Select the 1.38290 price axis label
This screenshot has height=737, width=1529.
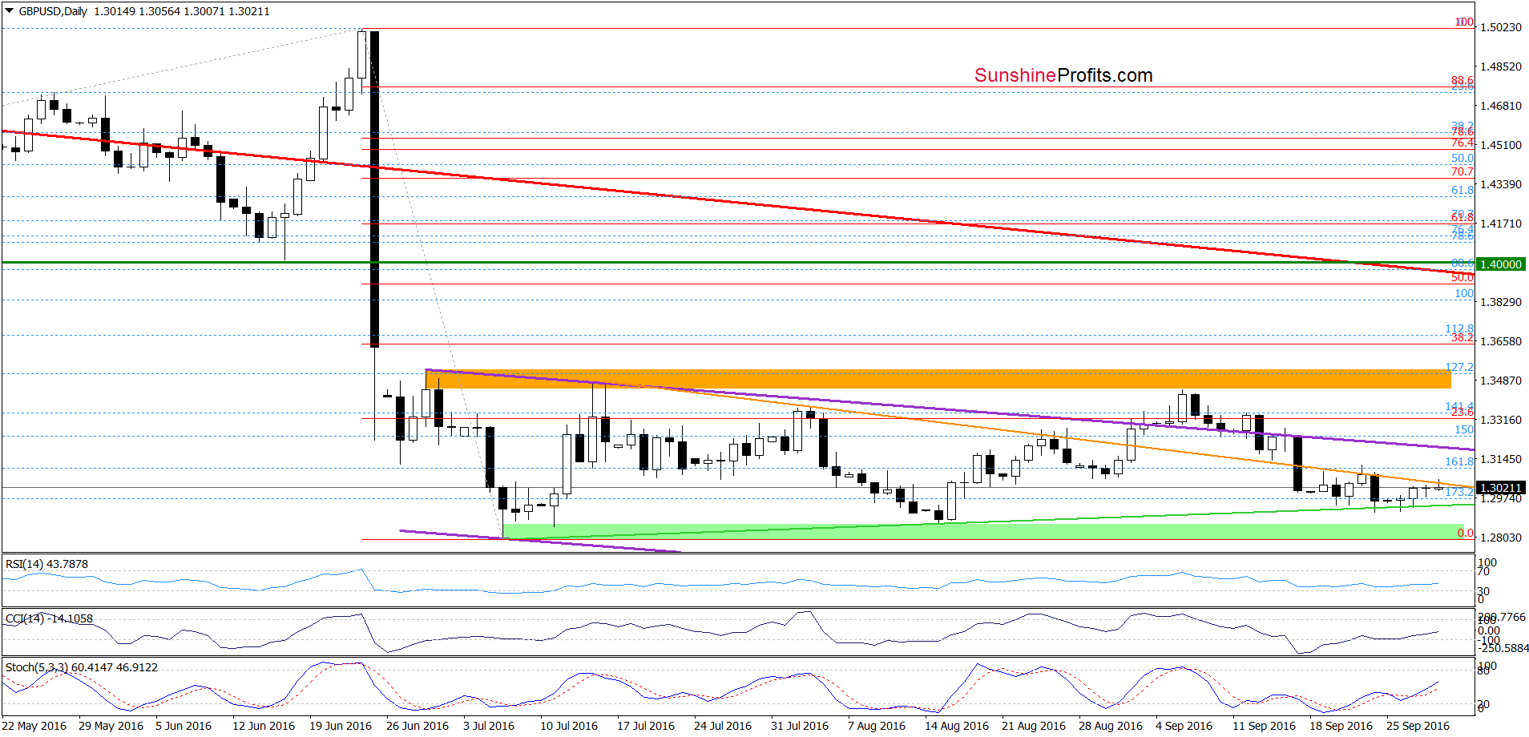[x=1501, y=302]
